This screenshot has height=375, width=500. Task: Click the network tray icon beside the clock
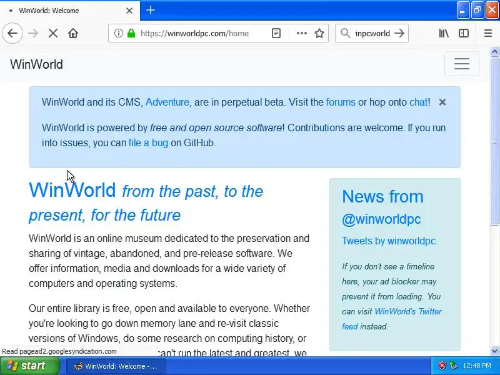(453, 366)
